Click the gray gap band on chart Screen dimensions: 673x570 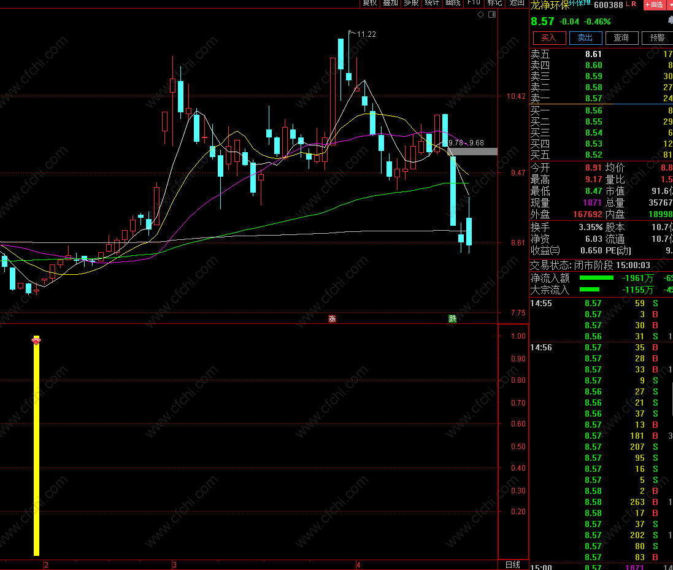pyautogui.click(x=472, y=151)
